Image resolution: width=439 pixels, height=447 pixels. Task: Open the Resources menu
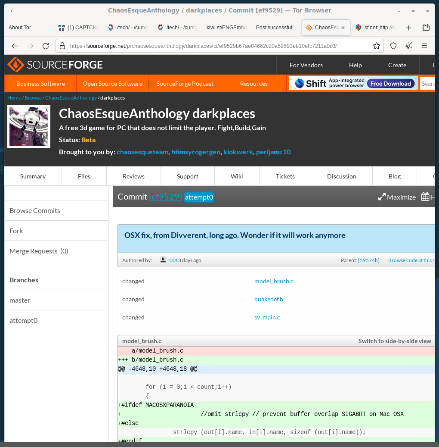pos(254,84)
